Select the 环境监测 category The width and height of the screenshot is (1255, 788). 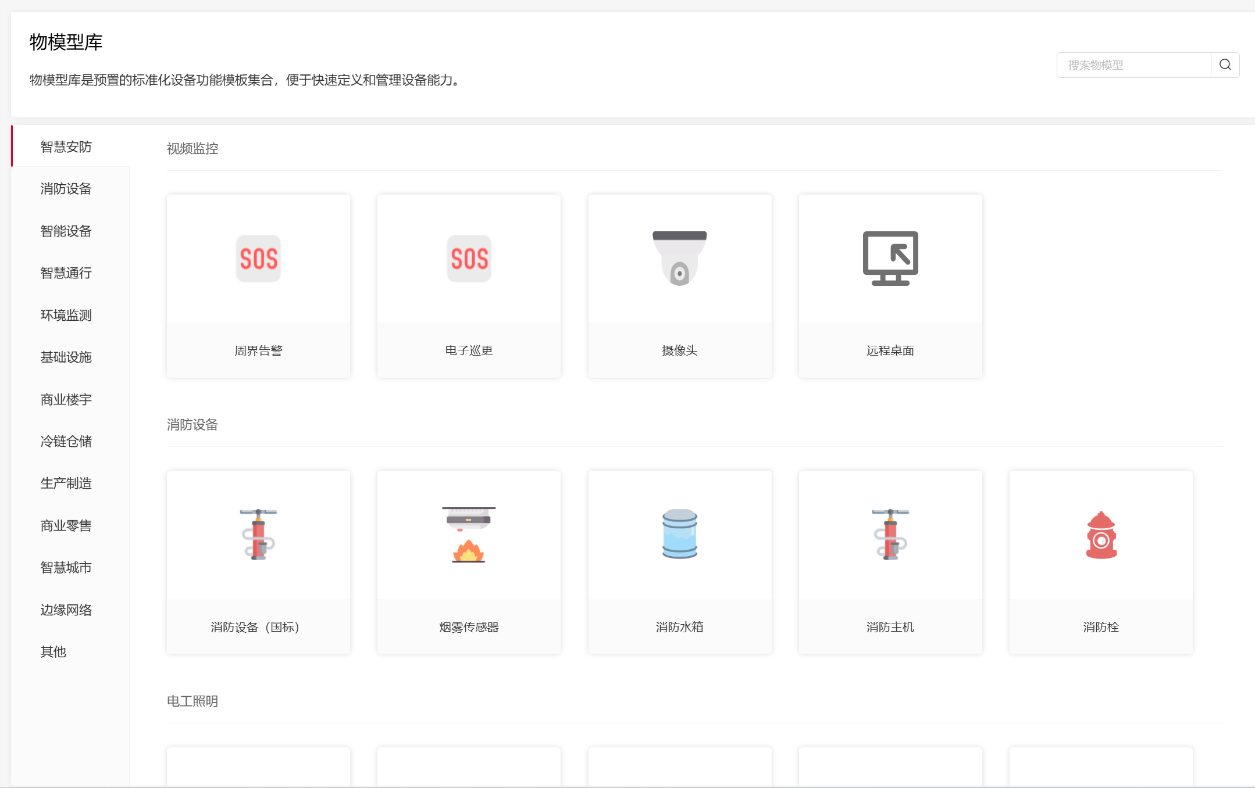(70, 315)
